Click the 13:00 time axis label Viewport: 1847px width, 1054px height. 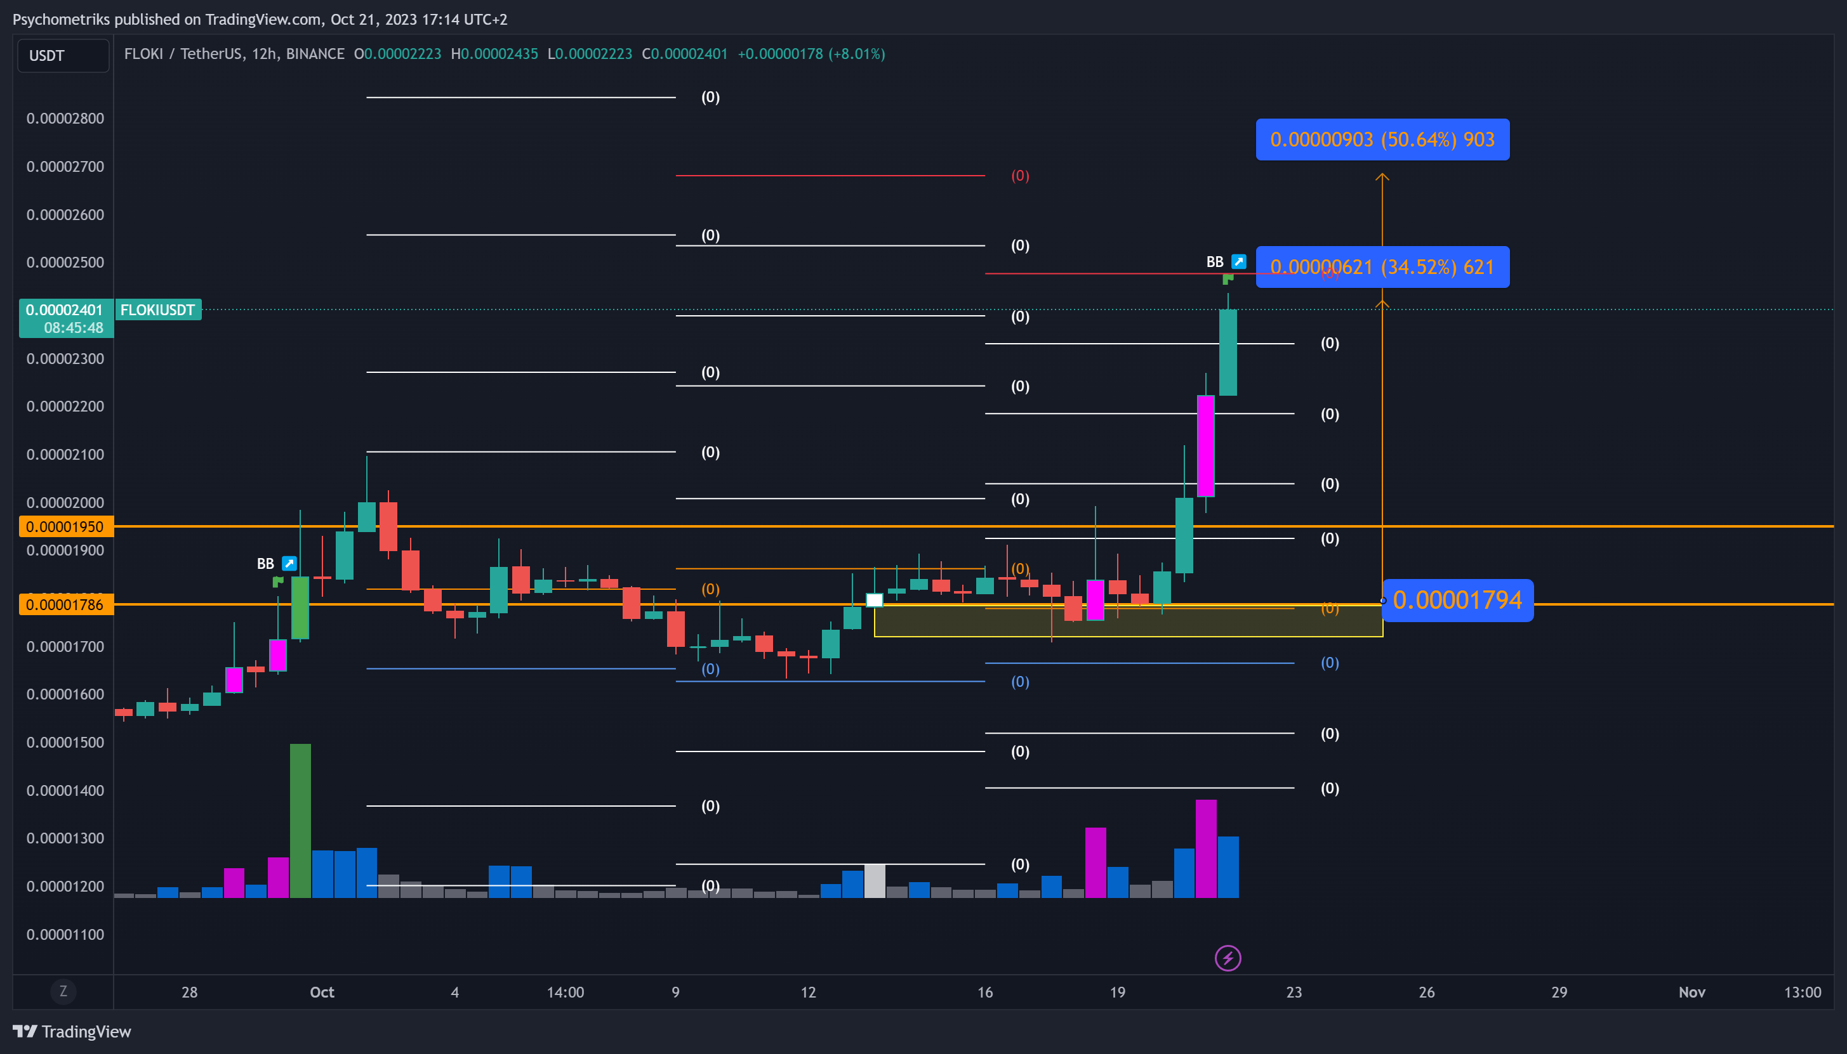[1802, 992]
